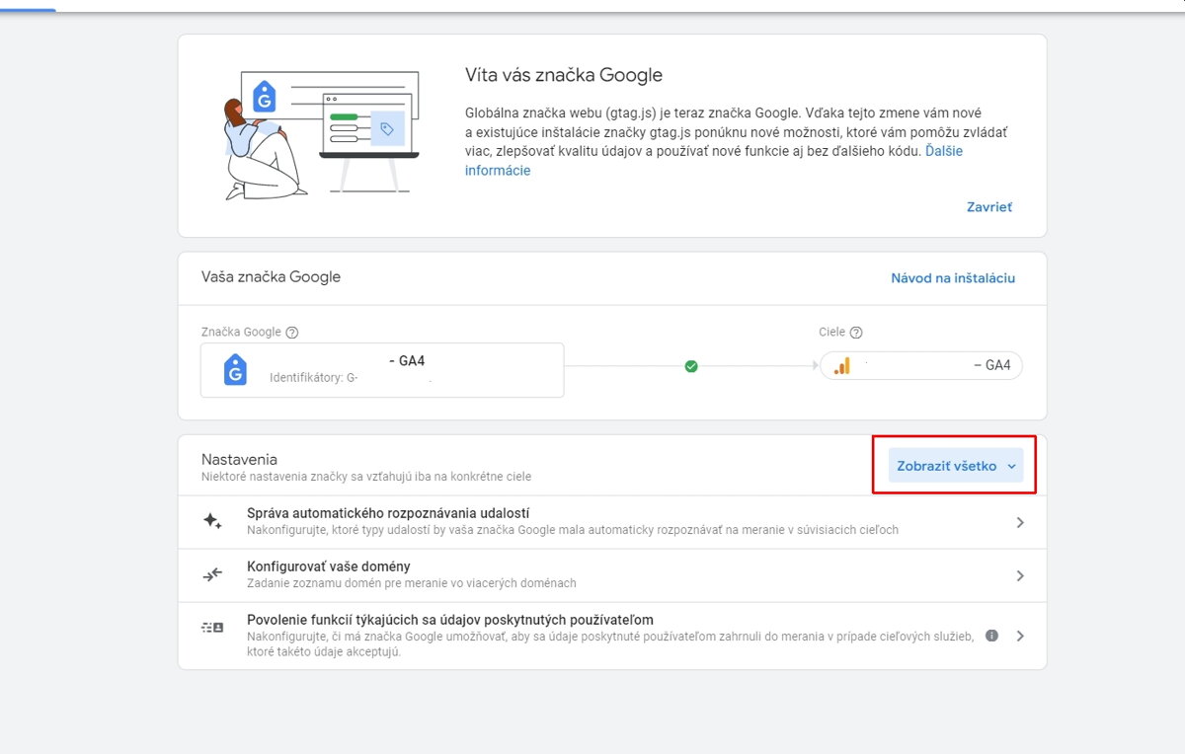Open chevron for Konfigurovať vaše domény
This screenshot has height=754, width=1185.
(x=1020, y=575)
